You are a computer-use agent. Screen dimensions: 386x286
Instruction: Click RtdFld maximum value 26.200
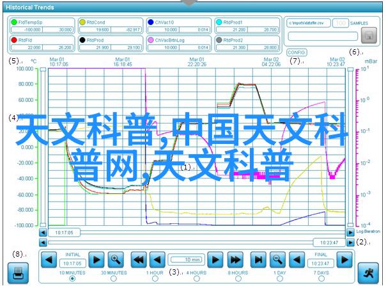coord(58,47)
